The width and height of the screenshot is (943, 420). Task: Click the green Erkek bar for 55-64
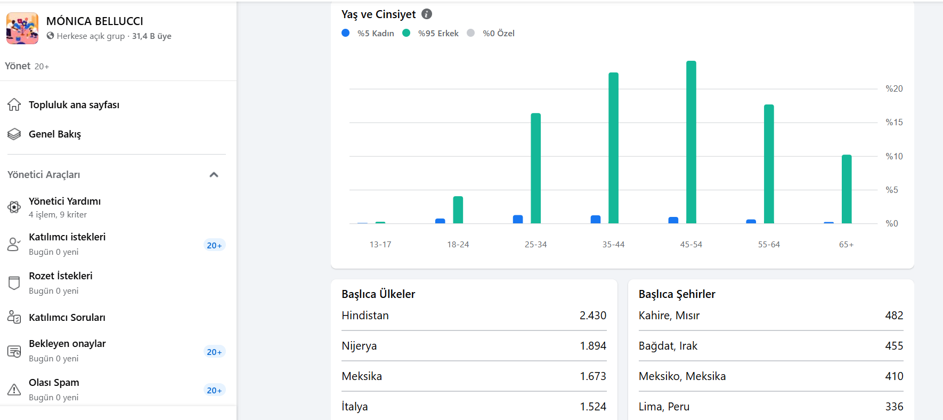pyautogui.click(x=769, y=164)
